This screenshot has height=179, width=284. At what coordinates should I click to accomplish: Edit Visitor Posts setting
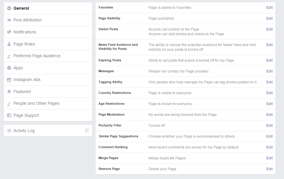269,29
